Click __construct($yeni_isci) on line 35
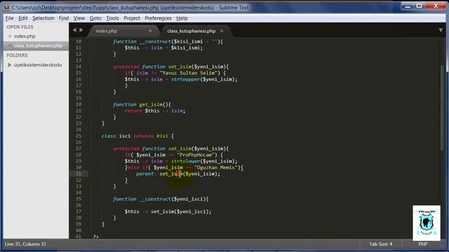Viewport: 449px width, 252px height. coord(173,199)
